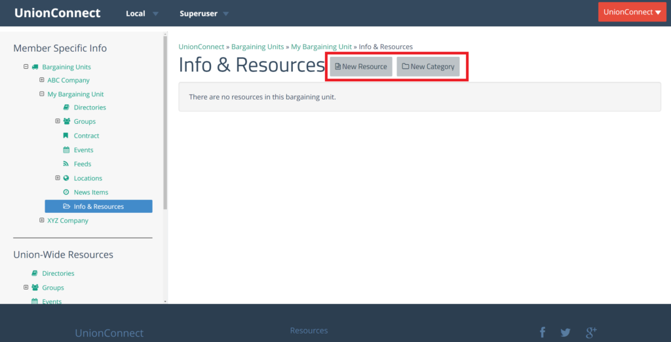Expand the ABC Company node
This screenshot has width=671, height=342.
[x=41, y=80]
